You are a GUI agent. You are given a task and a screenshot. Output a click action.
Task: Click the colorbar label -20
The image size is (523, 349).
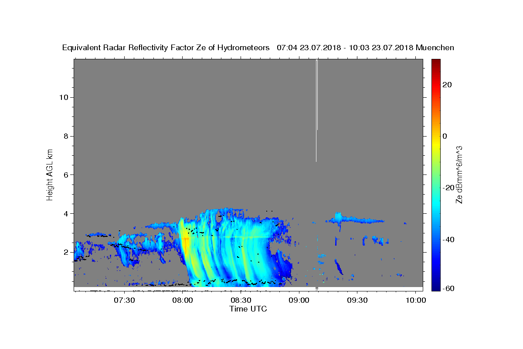pos(448,188)
